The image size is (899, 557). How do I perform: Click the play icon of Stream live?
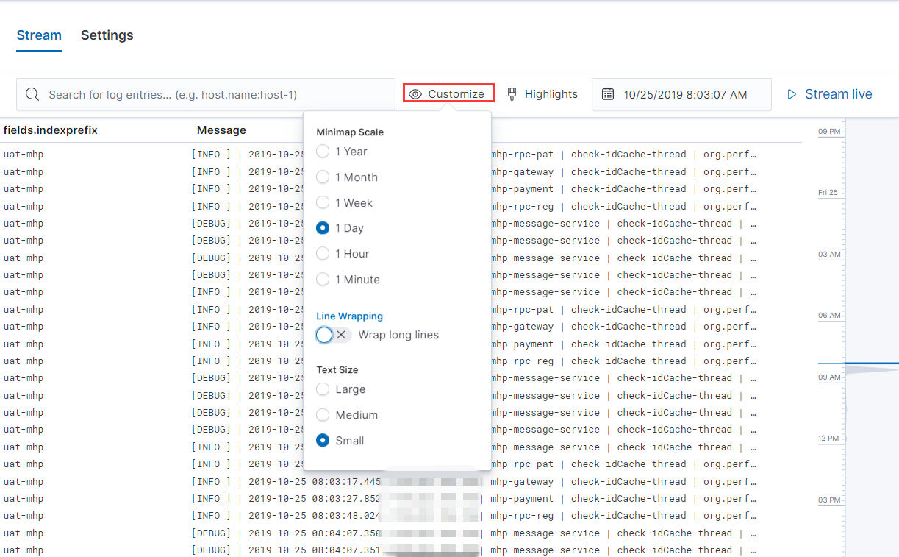[792, 94]
